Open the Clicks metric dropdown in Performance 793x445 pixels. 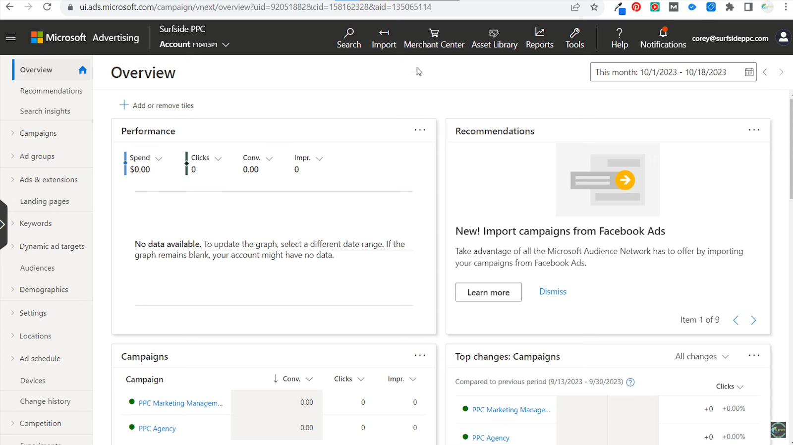click(218, 159)
